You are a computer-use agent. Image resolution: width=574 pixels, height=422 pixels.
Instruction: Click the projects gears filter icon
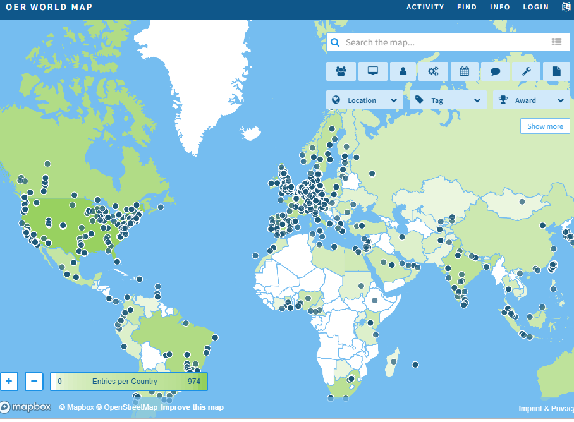(433, 71)
